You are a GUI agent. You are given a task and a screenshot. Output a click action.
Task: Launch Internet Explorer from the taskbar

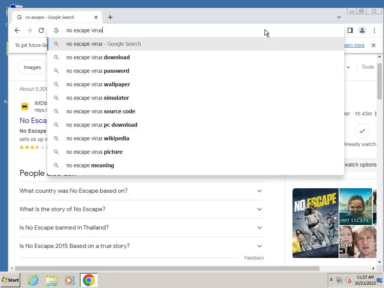pos(33,280)
